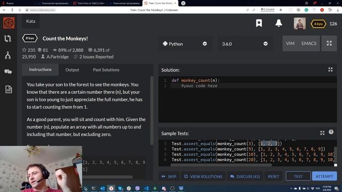Click VIEW SOLUTIONS button
The width and height of the screenshot is (342, 192).
coord(203,177)
